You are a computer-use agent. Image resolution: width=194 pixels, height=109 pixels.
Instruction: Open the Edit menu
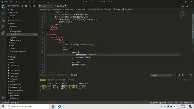[11, 2]
